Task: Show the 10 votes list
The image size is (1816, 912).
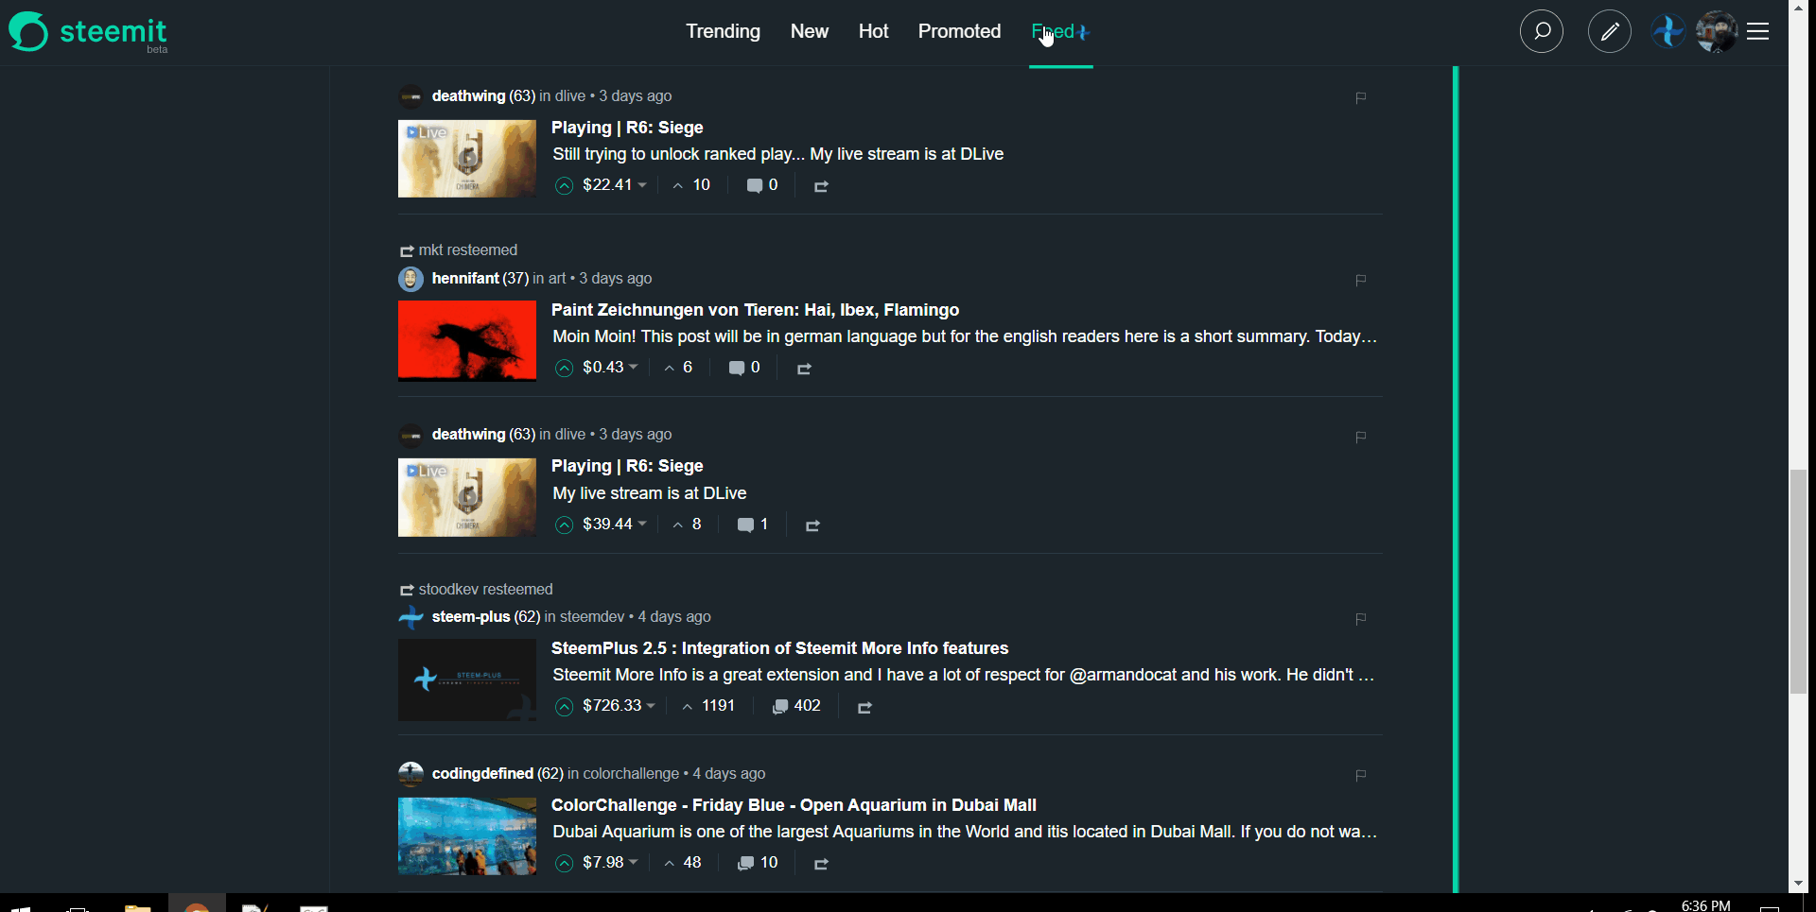Action: point(691,185)
